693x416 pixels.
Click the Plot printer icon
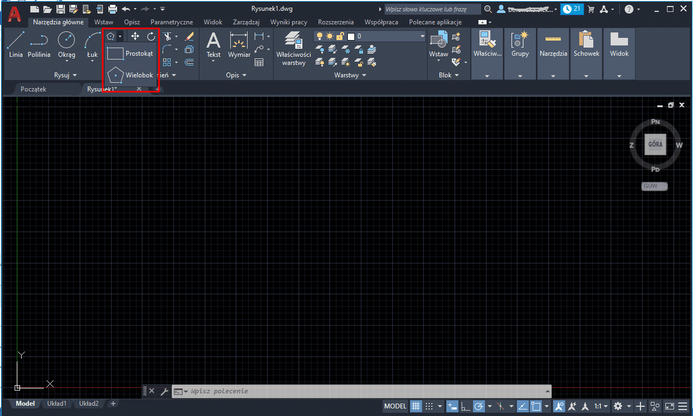click(113, 9)
